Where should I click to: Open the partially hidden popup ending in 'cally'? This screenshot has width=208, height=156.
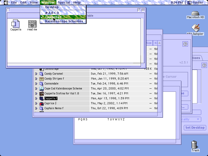click(191, 119)
